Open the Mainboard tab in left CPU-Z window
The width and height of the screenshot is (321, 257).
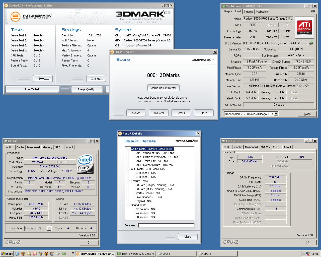click(x=33, y=147)
